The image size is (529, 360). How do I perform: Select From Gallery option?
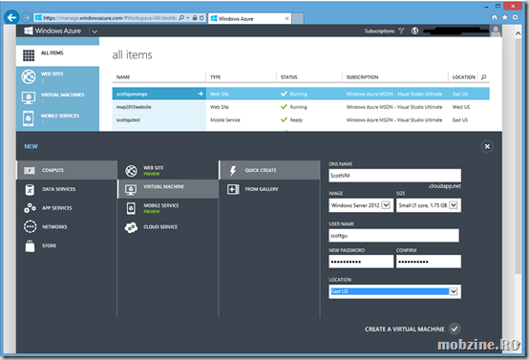[x=269, y=189]
